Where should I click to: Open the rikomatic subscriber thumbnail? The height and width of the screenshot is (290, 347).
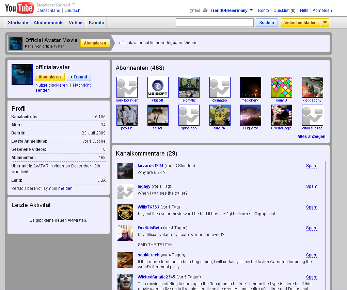click(x=189, y=87)
